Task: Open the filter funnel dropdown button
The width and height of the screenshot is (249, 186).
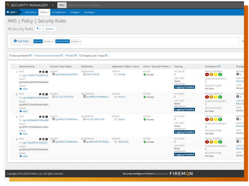Action: tap(38, 29)
